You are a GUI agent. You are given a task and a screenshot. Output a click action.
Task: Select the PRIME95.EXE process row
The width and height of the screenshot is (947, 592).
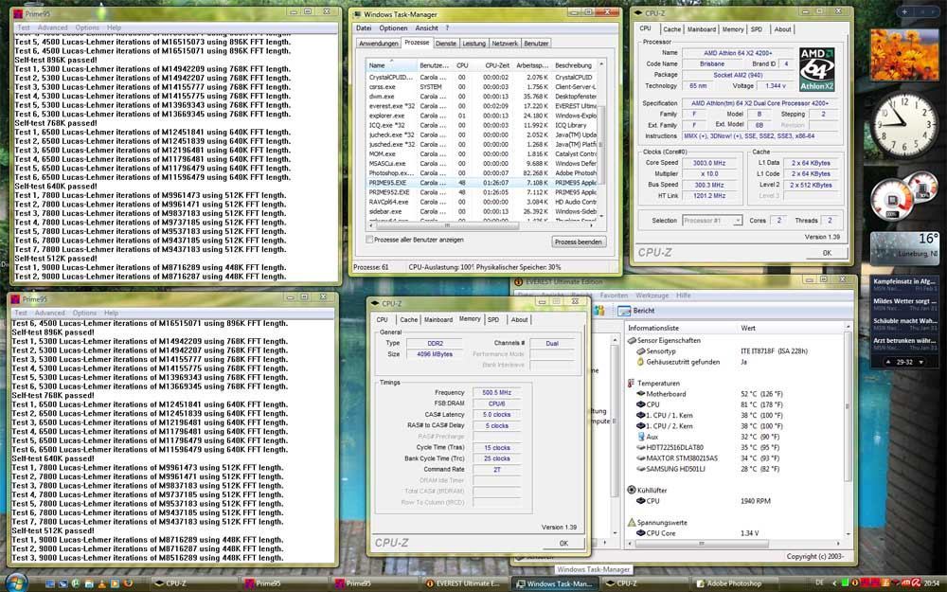tap(481, 183)
